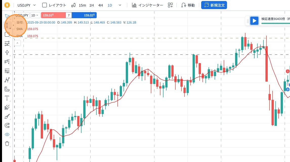This screenshot has height=162, width=290.
Task: Click the L: 148.469 low value
Action: point(98,22)
